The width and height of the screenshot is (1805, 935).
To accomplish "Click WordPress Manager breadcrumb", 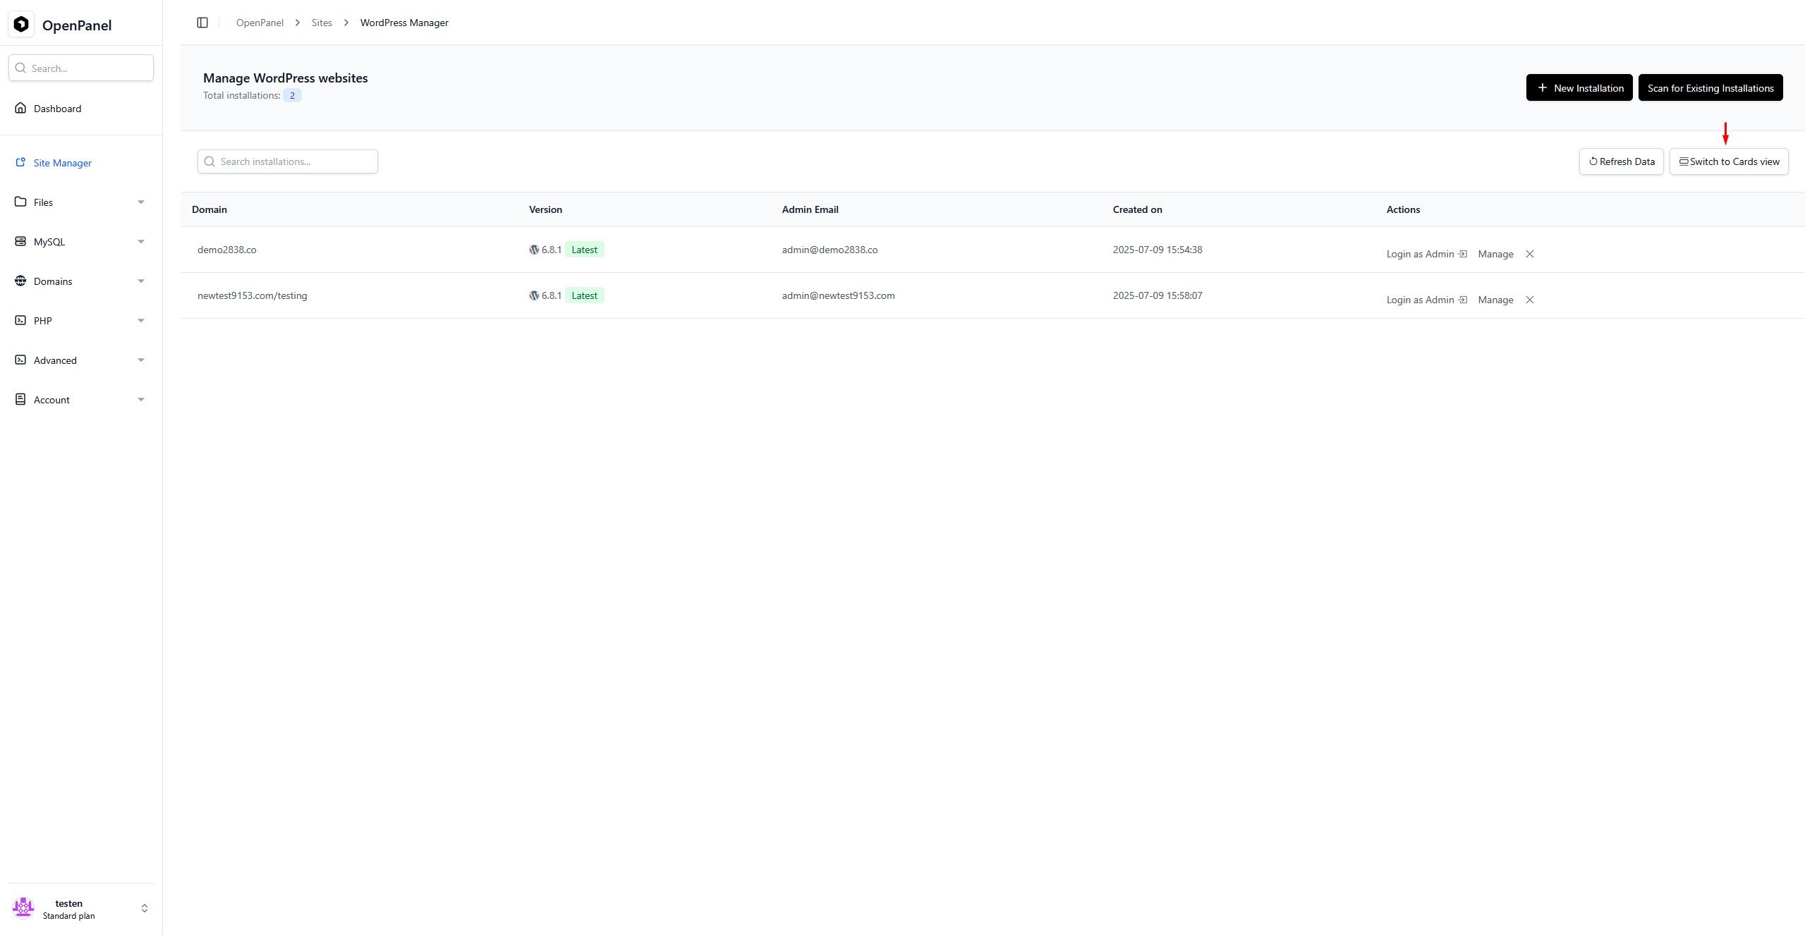I will pos(404,23).
